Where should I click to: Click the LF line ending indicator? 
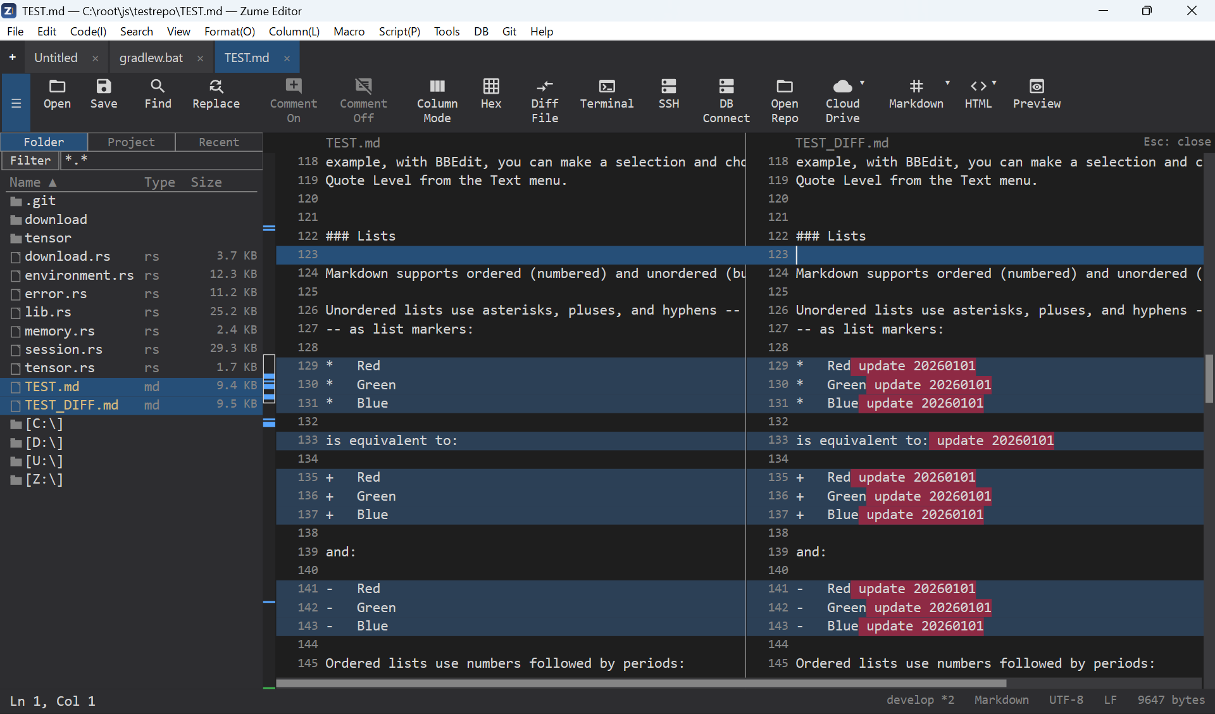coord(1110,700)
